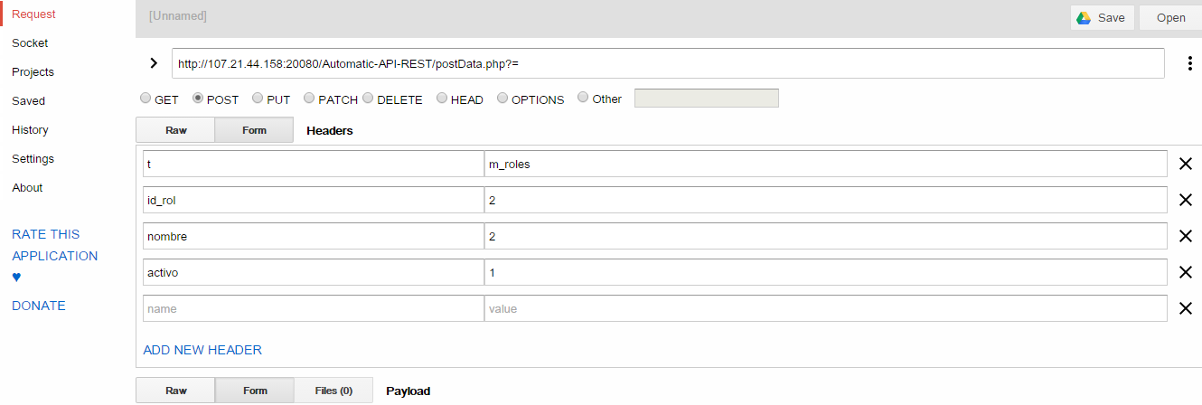Click the ADD NEW HEADER link

tap(202, 350)
